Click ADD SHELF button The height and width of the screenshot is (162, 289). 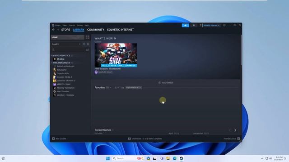[166, 83]
